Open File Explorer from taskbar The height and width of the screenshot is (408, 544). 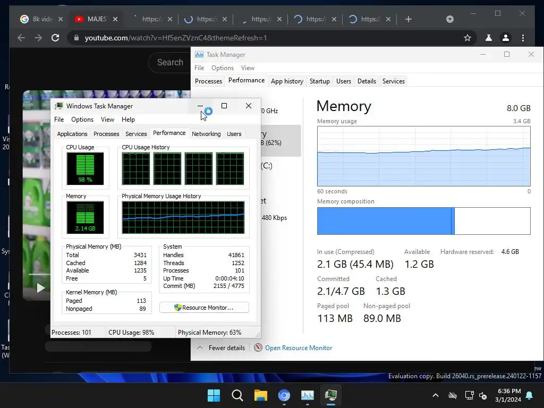point(260,395)
